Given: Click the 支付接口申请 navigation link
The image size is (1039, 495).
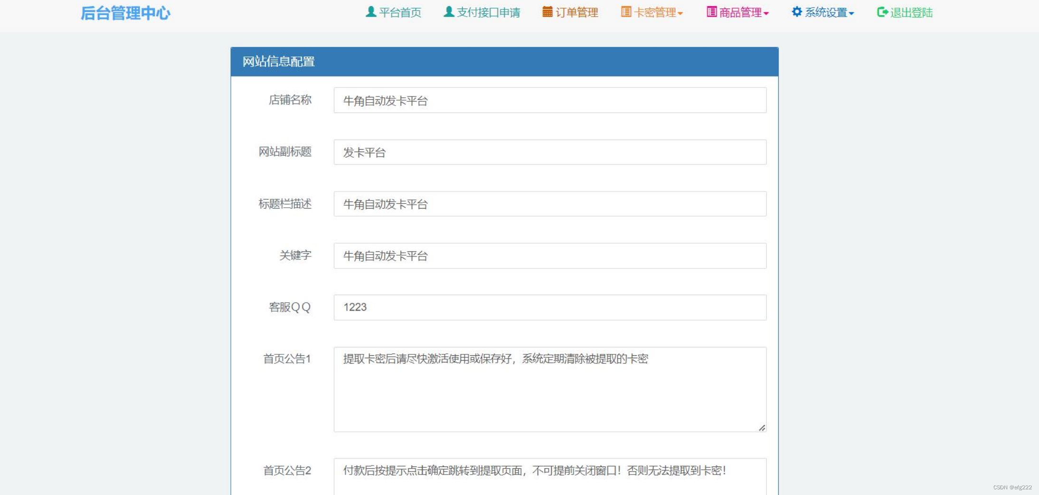Looking at the screenshot, I should [488, 12].
